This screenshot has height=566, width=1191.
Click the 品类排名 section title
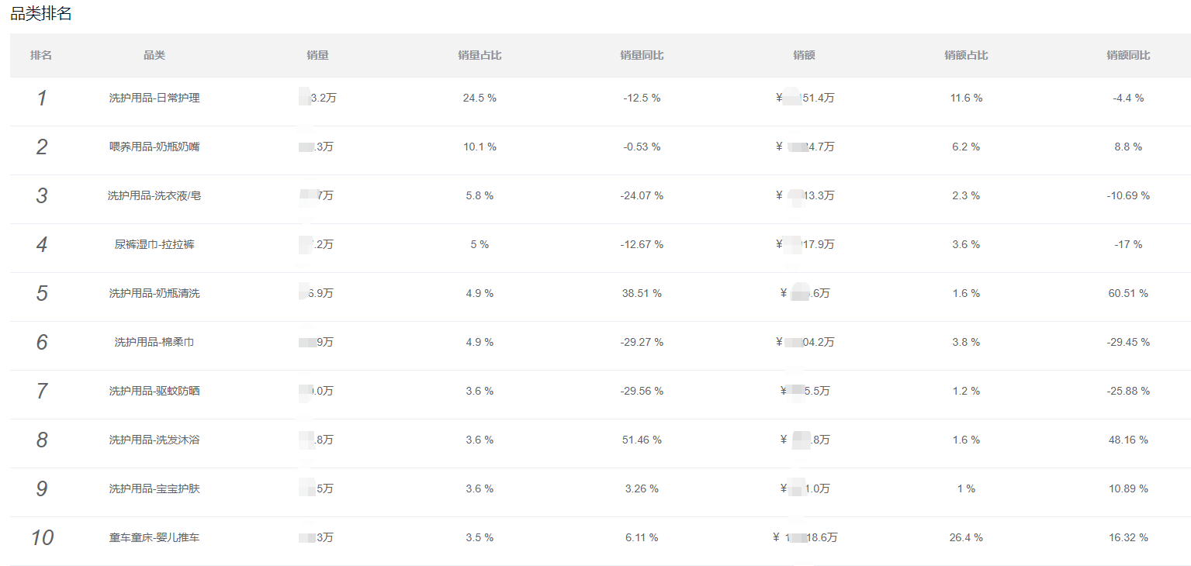click(41, 13)
